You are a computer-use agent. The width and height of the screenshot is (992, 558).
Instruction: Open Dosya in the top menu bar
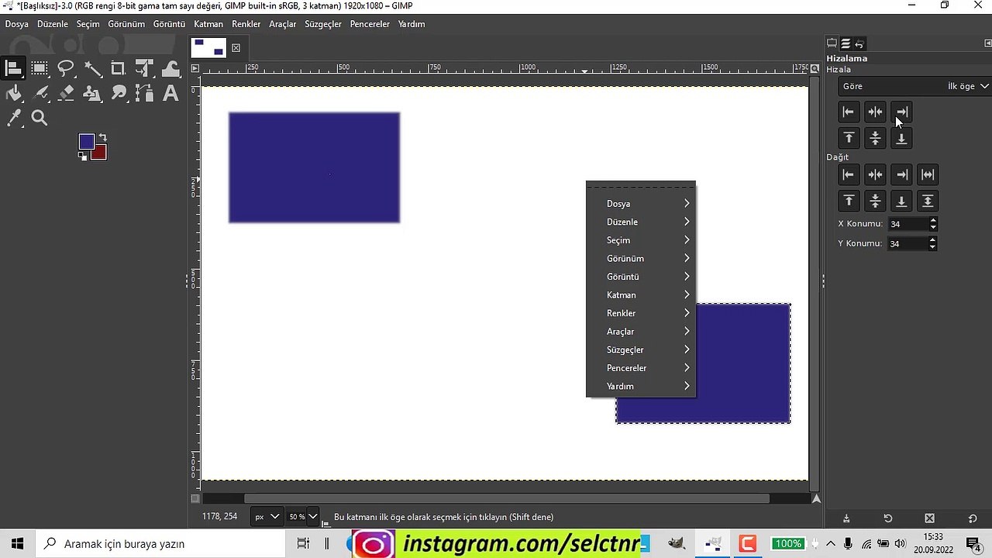[16, 24]
